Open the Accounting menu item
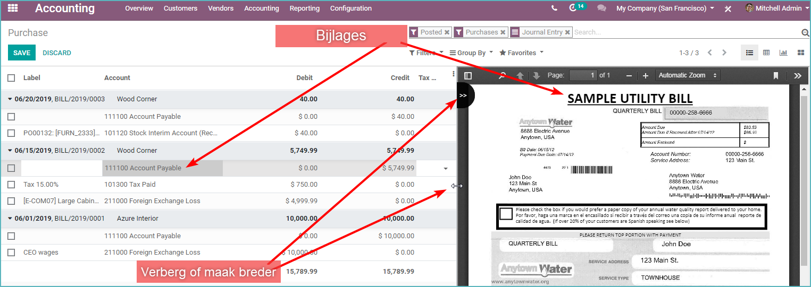This screenshot has width=811, height=287. [262, 8]
